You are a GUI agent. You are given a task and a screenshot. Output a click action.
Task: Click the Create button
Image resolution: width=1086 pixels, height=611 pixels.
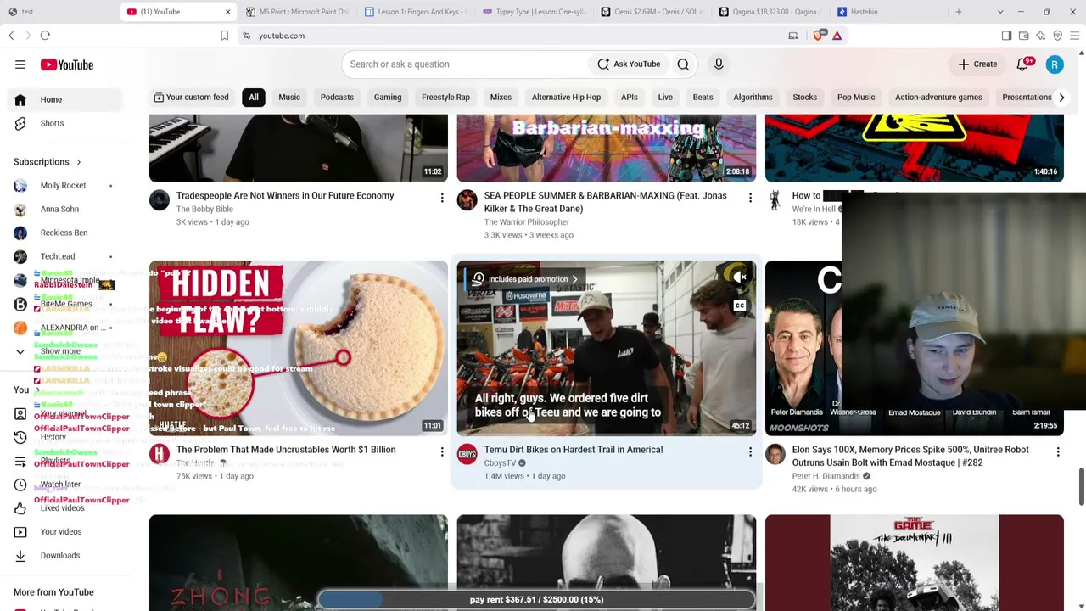pyautogui.click(x=977, y=64)
